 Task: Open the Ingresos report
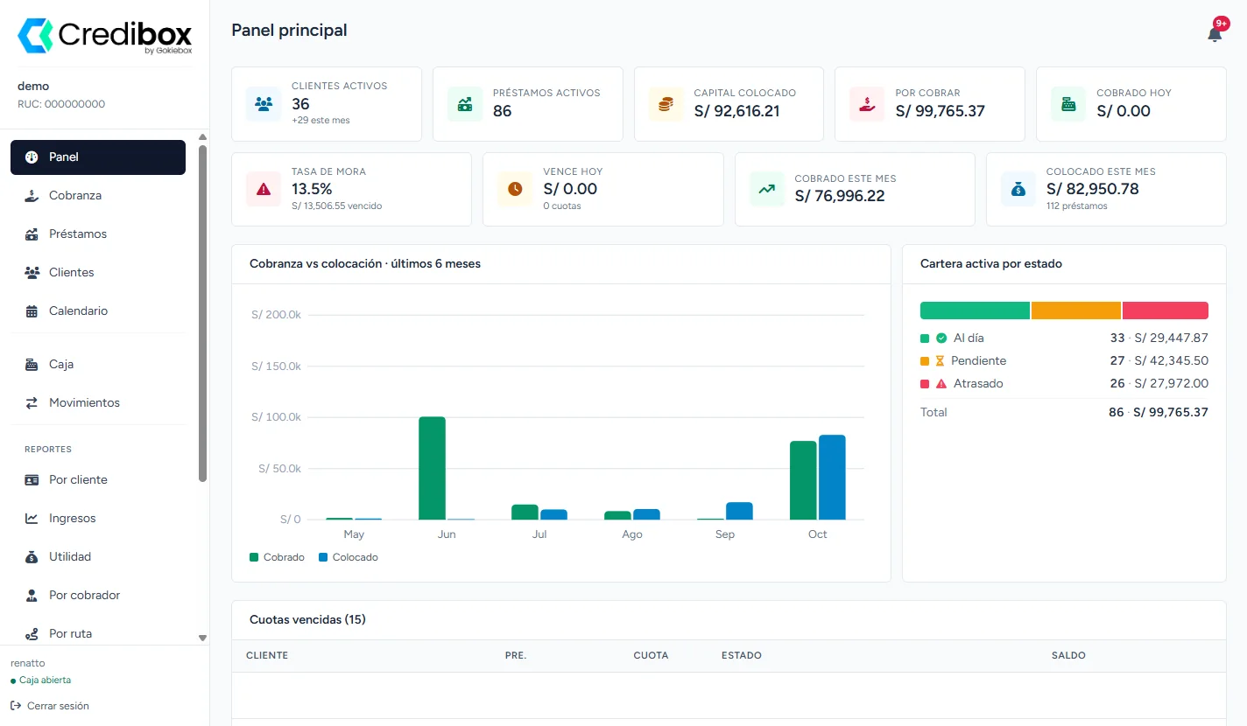point(98,519)
